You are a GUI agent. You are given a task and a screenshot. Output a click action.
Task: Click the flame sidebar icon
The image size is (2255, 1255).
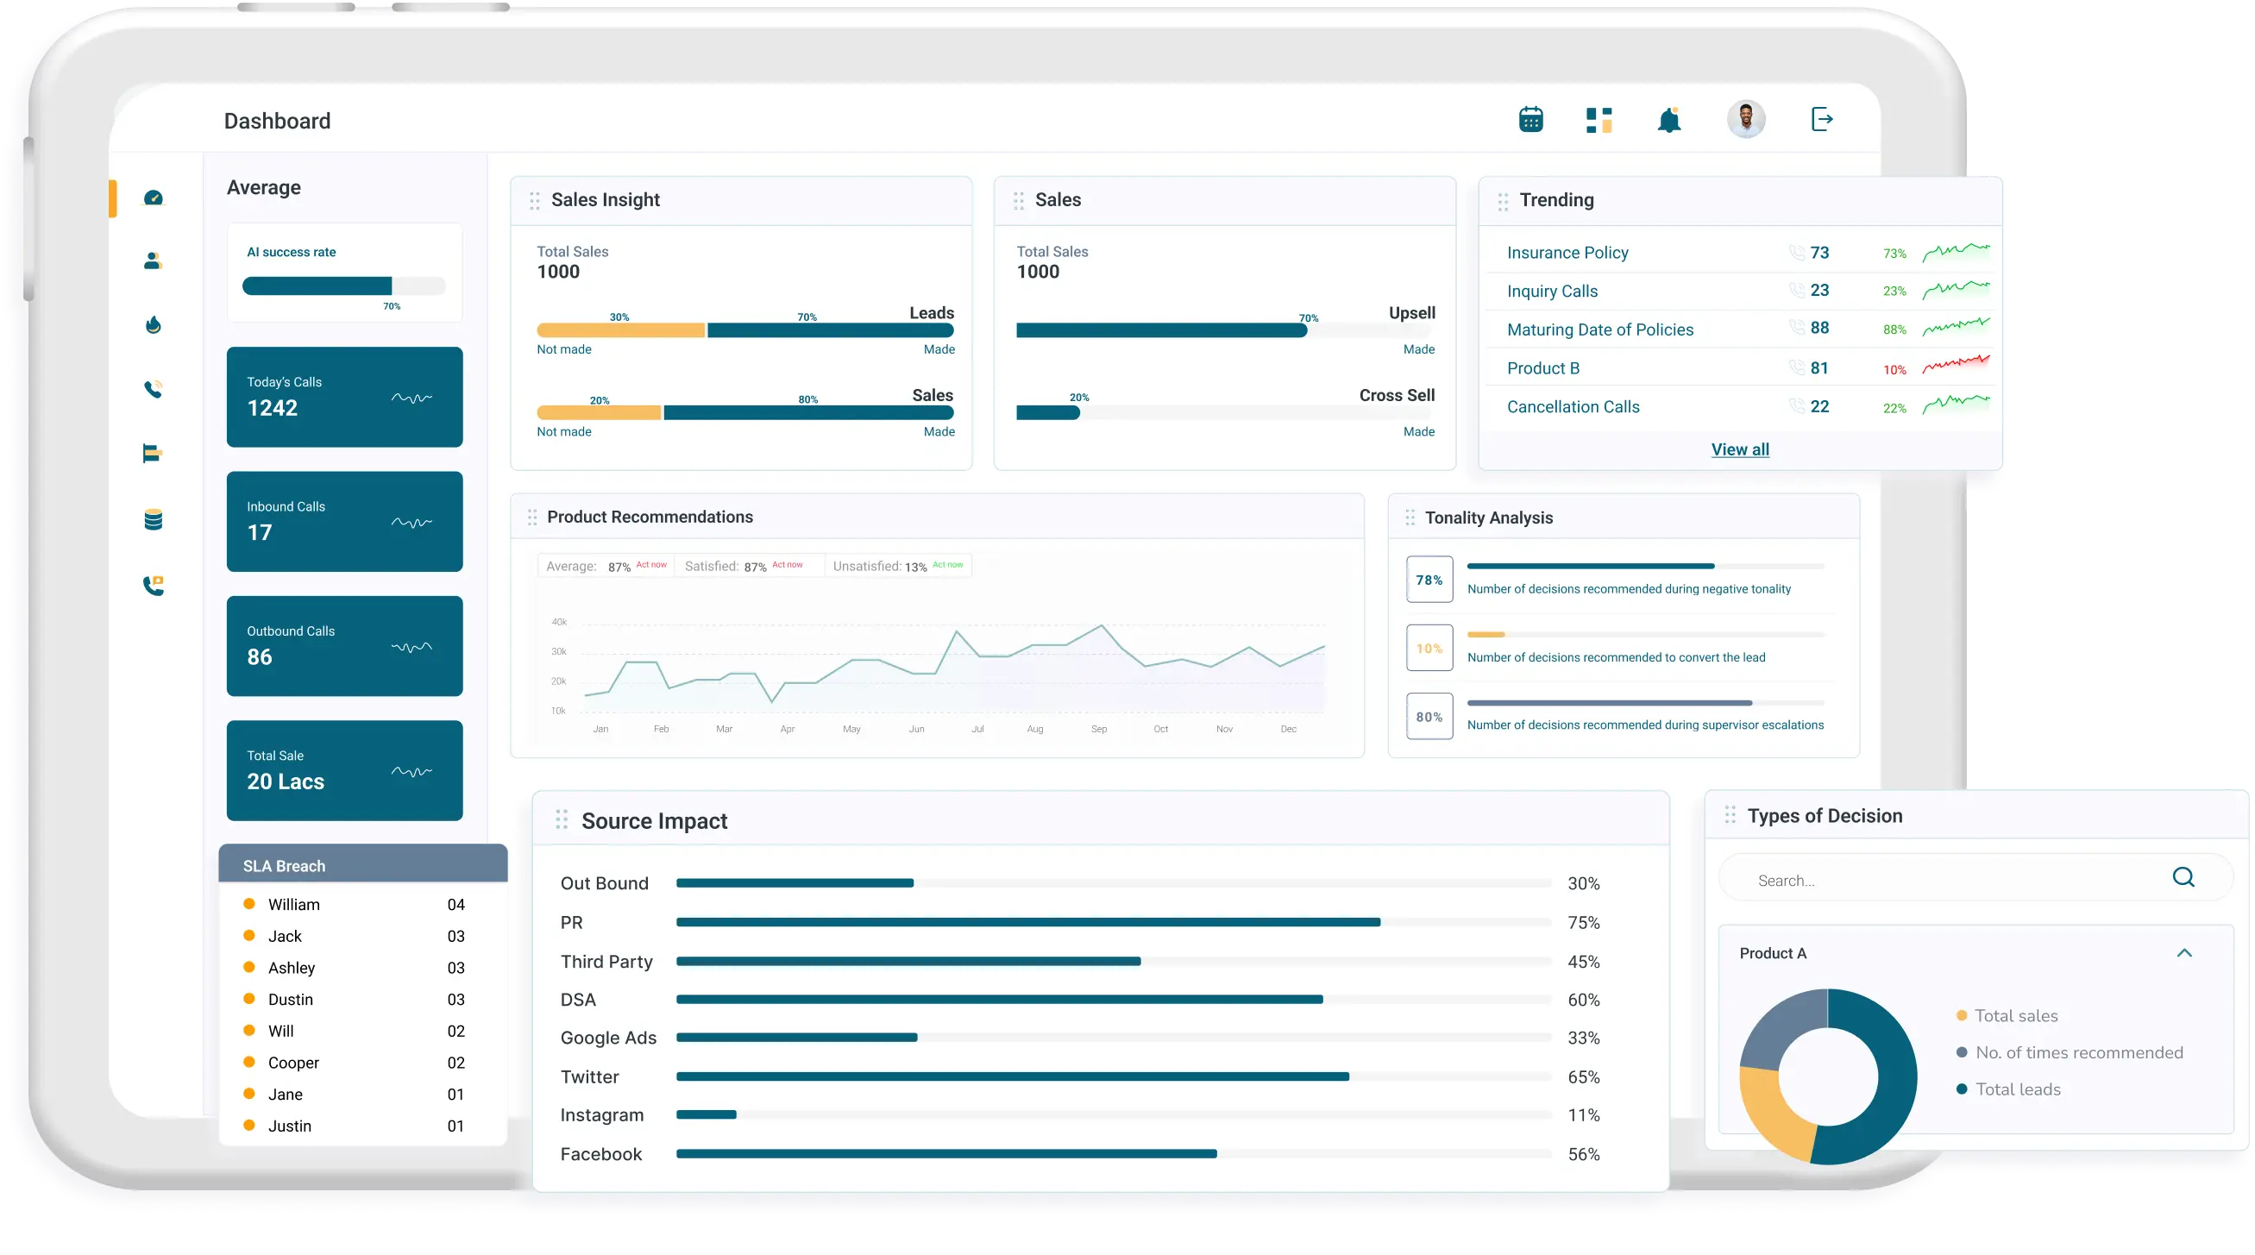(154, 325)
